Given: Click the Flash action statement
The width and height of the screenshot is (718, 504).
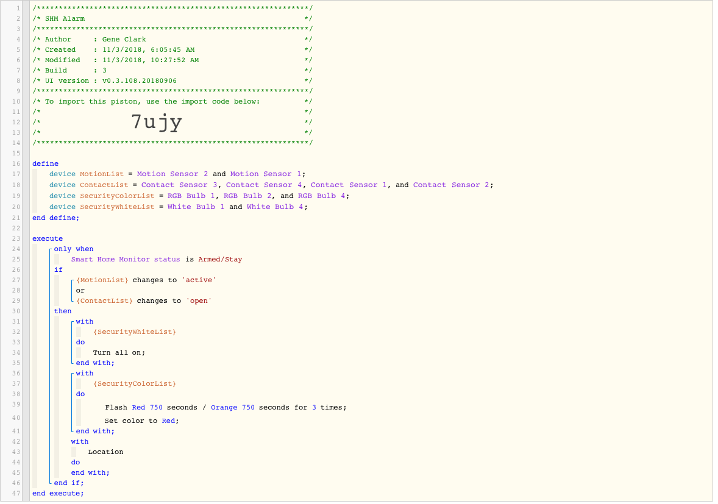Looking at the screenshot, I should [226, 408].
